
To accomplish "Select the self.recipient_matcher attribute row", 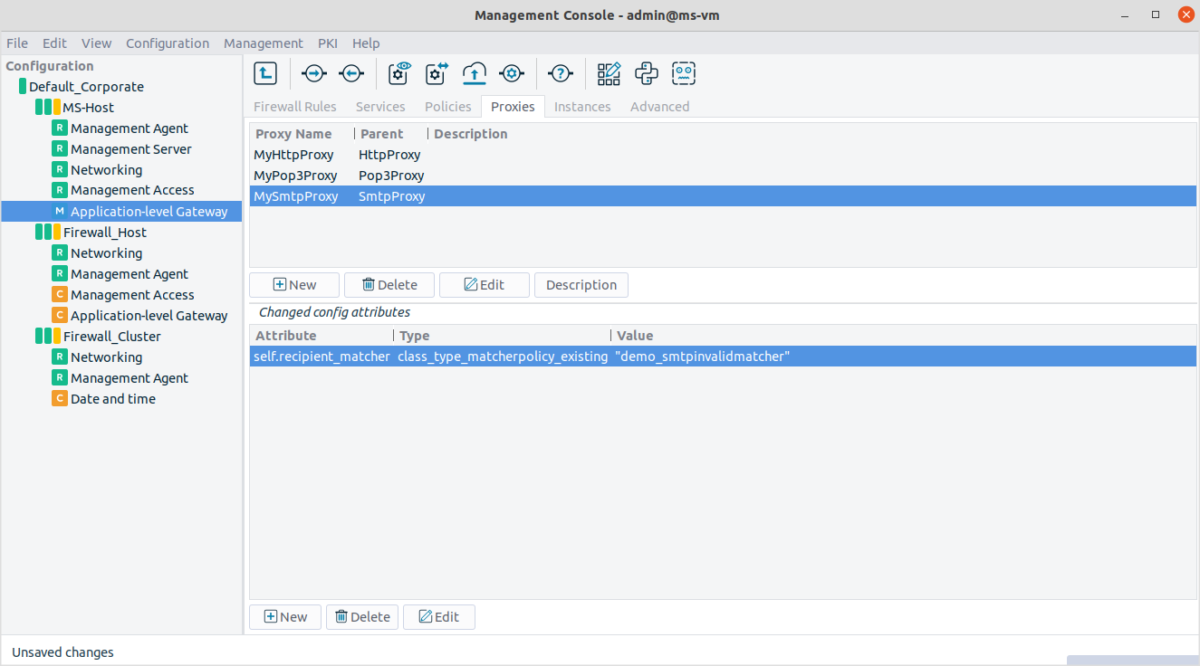I will point(723,357).
